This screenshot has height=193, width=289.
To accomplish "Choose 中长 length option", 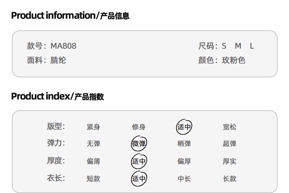I will click(x=184, y=179).
